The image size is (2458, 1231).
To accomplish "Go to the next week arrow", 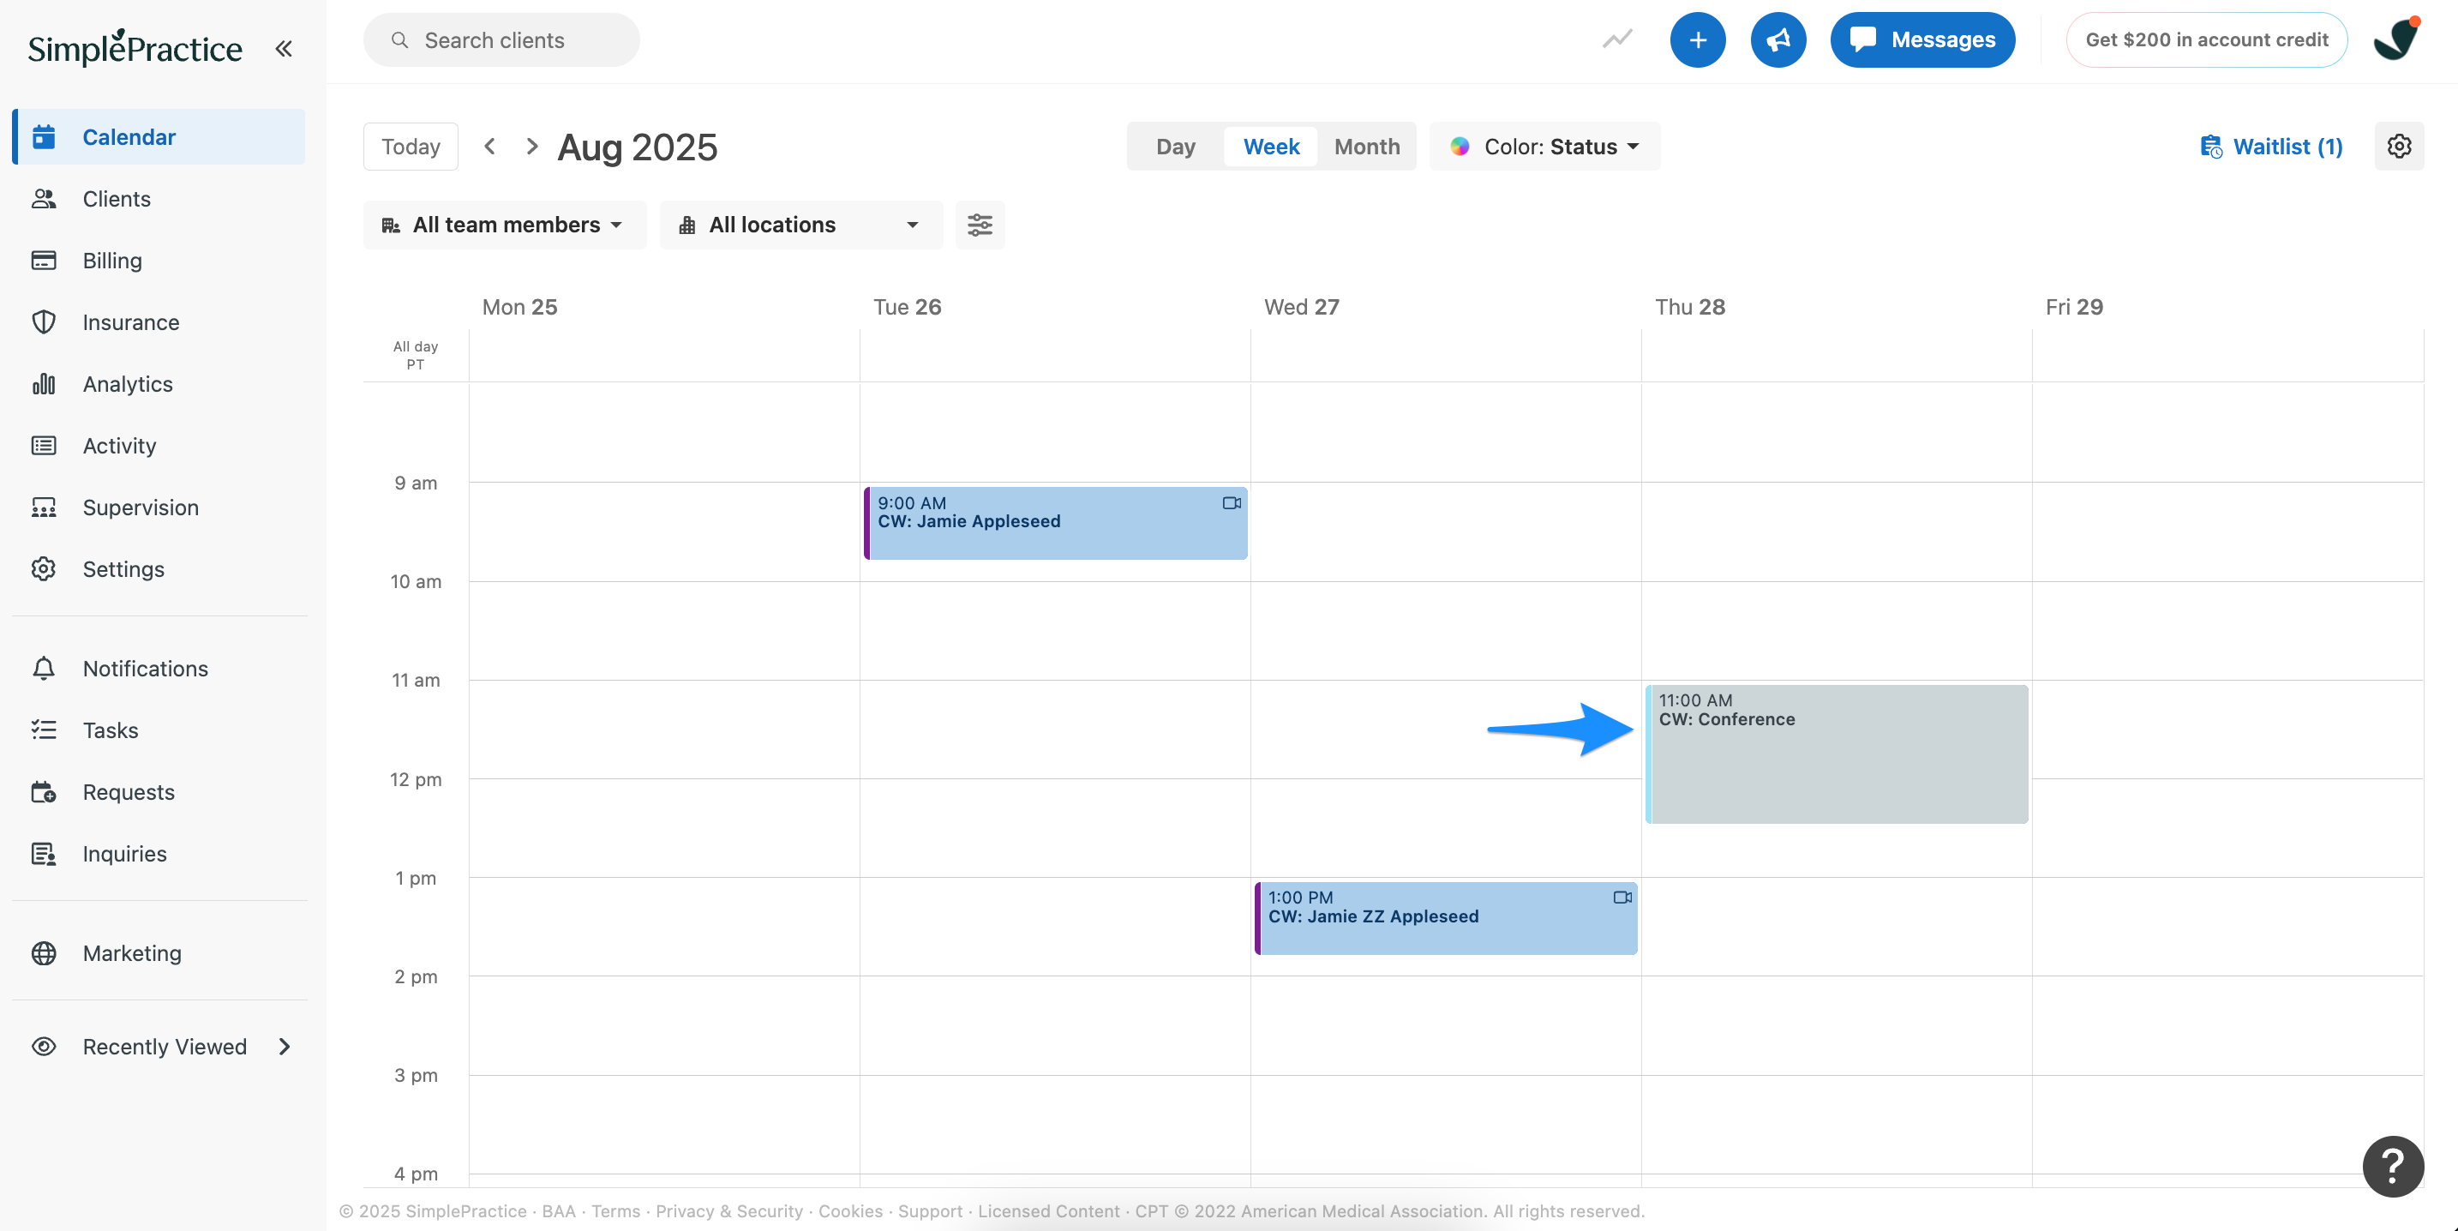I will (532, 146).
